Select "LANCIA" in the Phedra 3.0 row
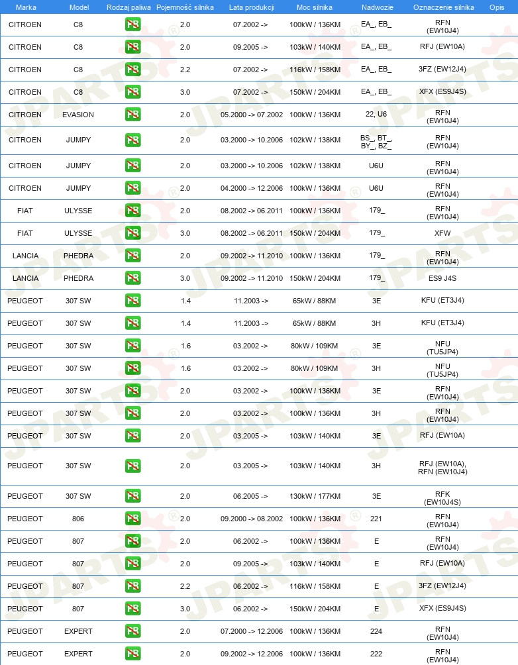The height and width of the screenshot is (665, 518). tap(25, 278)
